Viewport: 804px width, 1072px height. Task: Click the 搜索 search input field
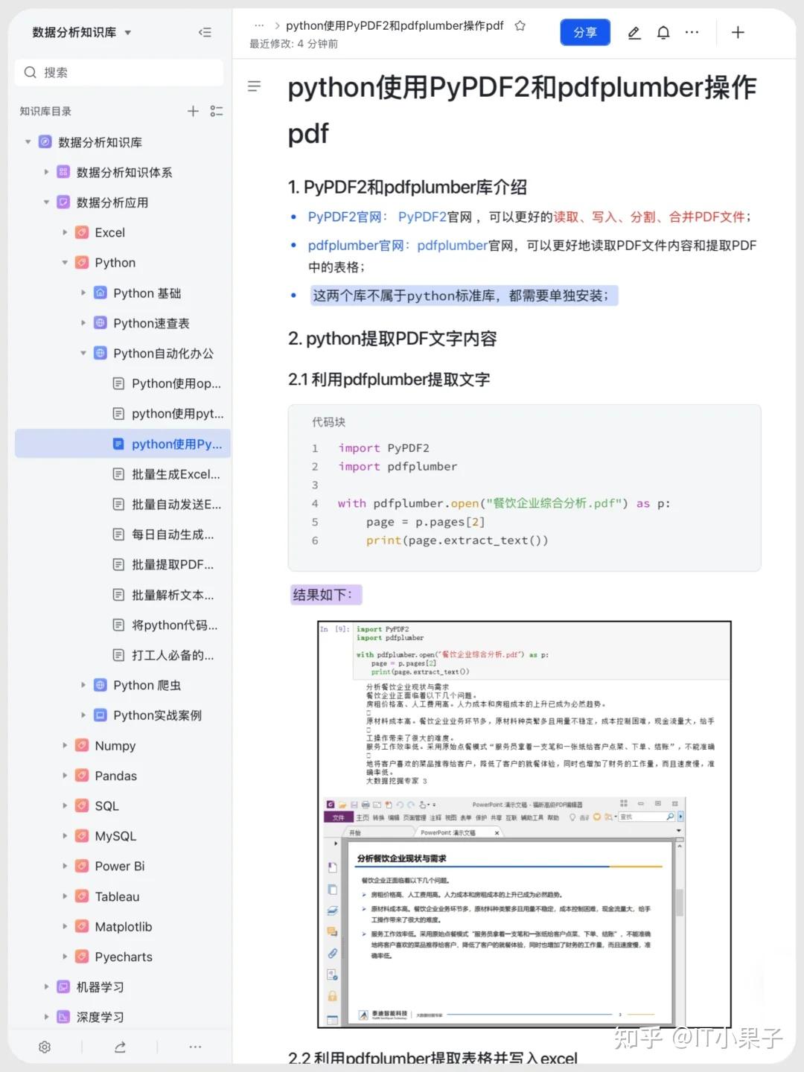click(x=119, y=72)
